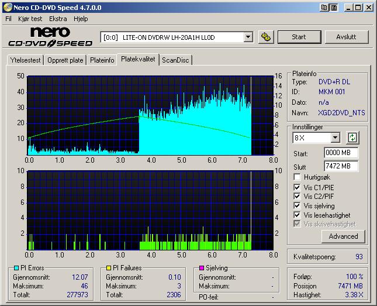The height and width of the screenshot is (306, 377).
Task: Uncheck the Vis C1/PIE option
Action: 298,187
